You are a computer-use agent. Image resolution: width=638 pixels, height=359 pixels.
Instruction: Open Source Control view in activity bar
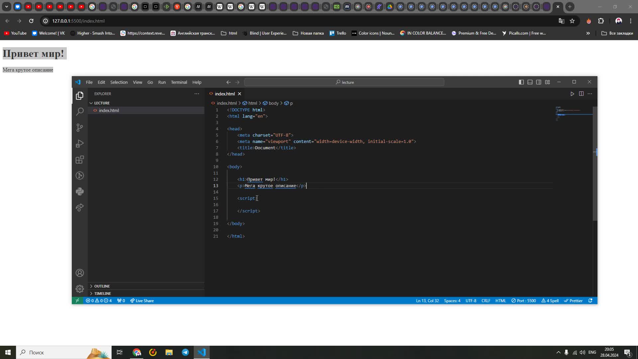79,128
